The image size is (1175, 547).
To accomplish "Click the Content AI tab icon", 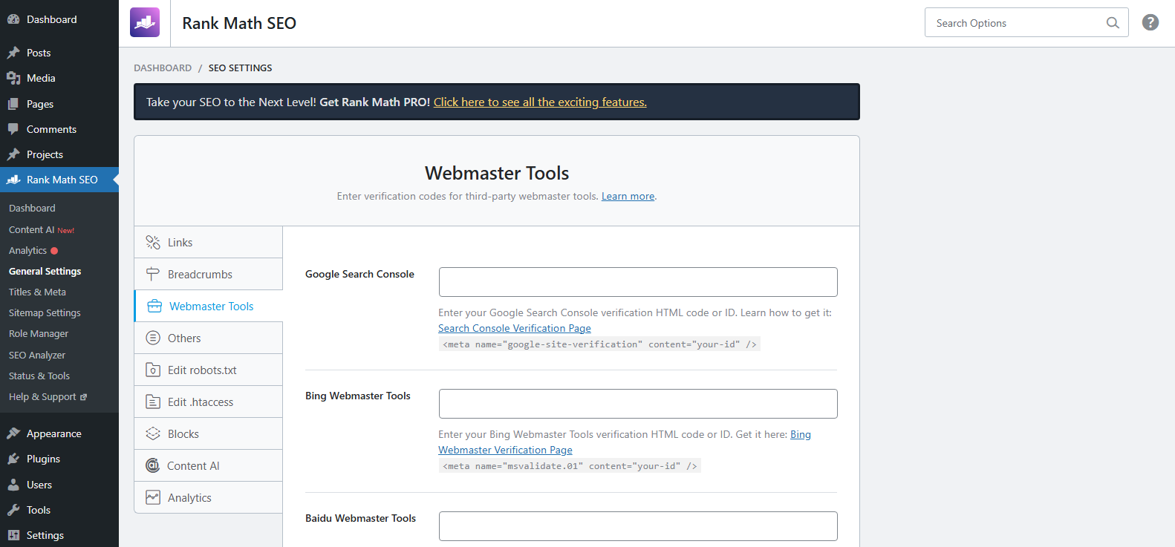I will pos(153,466).
